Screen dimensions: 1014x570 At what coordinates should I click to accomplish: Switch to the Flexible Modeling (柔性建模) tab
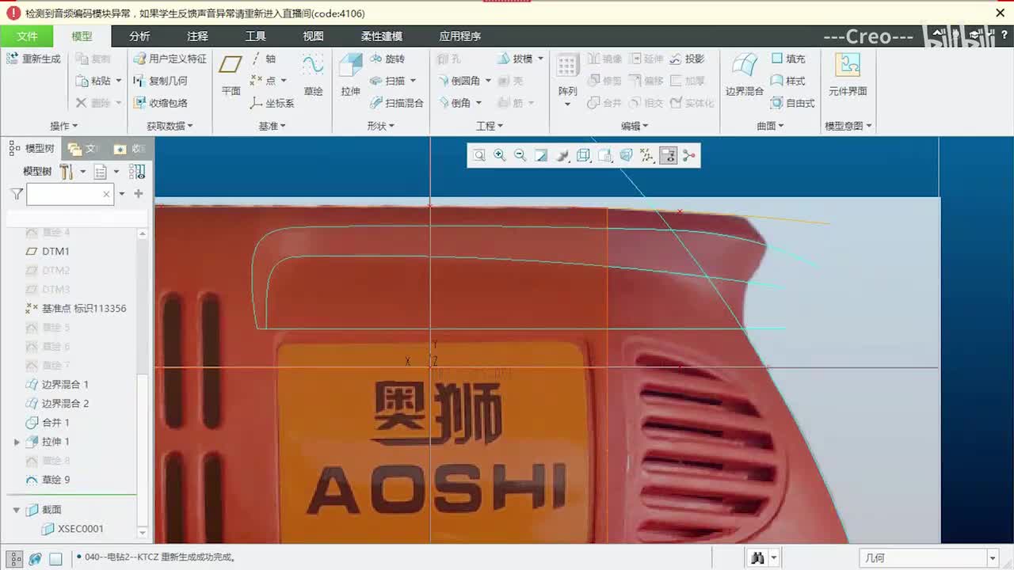coord(382,36)
